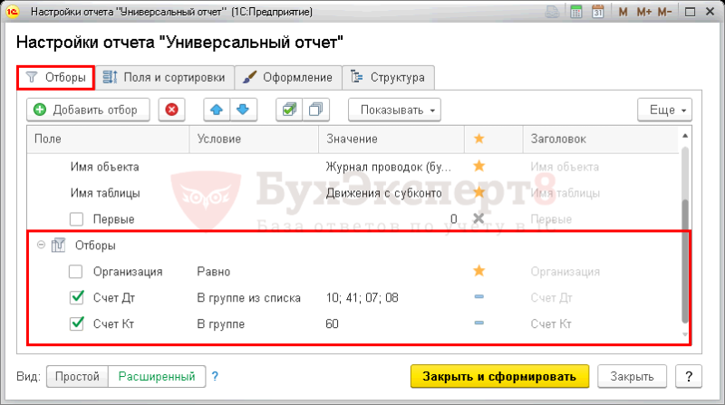Move the filter down with the blue arrow

pyautogui.click(x=243, y=110)
